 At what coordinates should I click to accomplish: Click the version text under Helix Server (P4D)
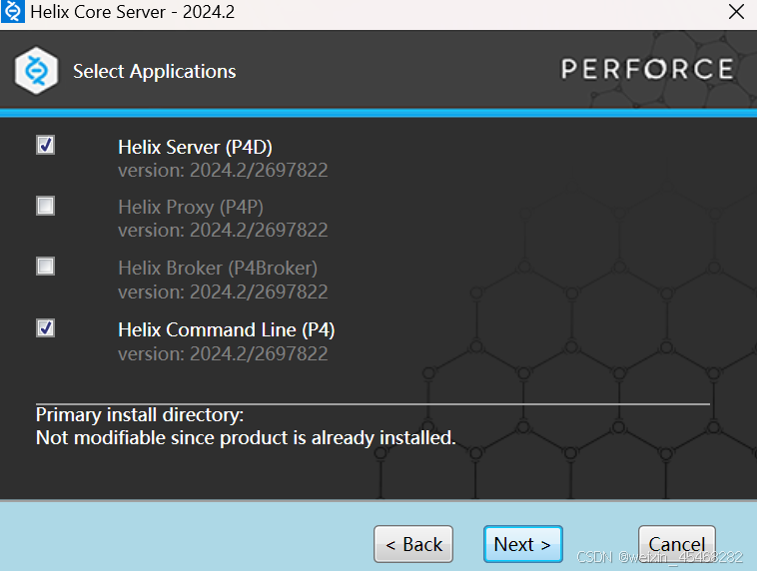point(223,171)
